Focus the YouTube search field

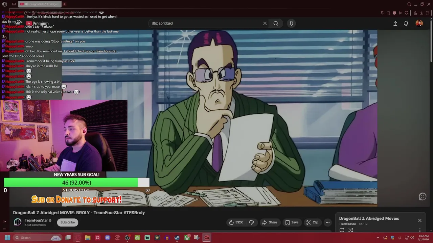[x=206, y=23]
